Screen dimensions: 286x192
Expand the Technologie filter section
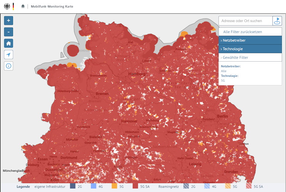point(250,49)
